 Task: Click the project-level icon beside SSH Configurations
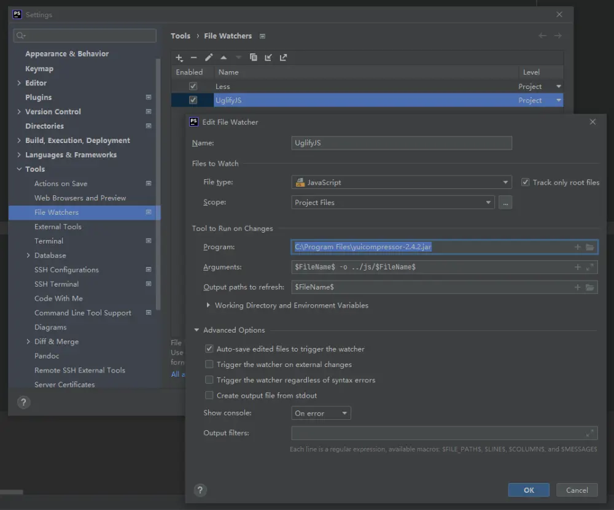[149, 269]
